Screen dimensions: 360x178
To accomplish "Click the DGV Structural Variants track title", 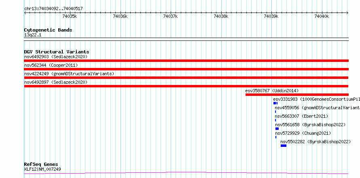I will point(57,52).
